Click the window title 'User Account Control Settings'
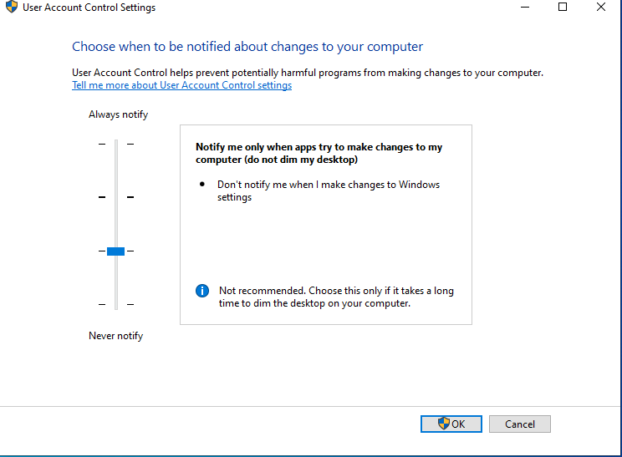 pyautogui.click(x=89, y=8)
